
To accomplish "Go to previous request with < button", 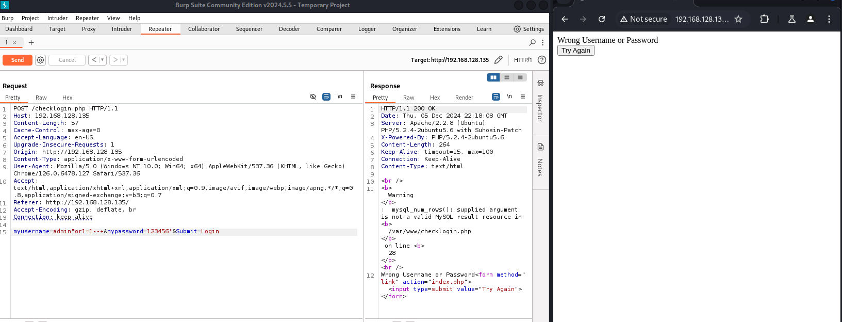I will click(x=94, y=60).
